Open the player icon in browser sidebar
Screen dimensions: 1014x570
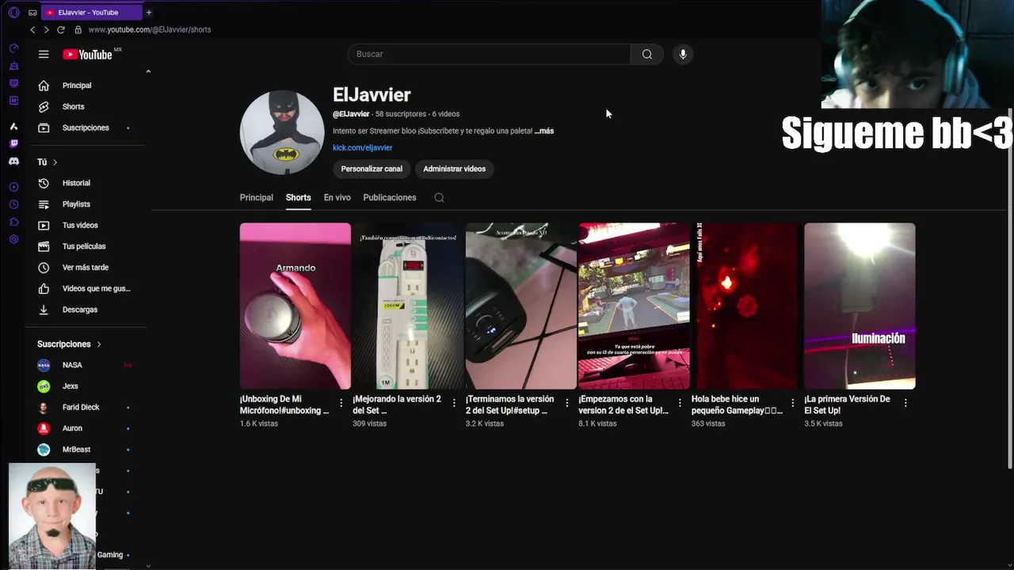(13, 187)
